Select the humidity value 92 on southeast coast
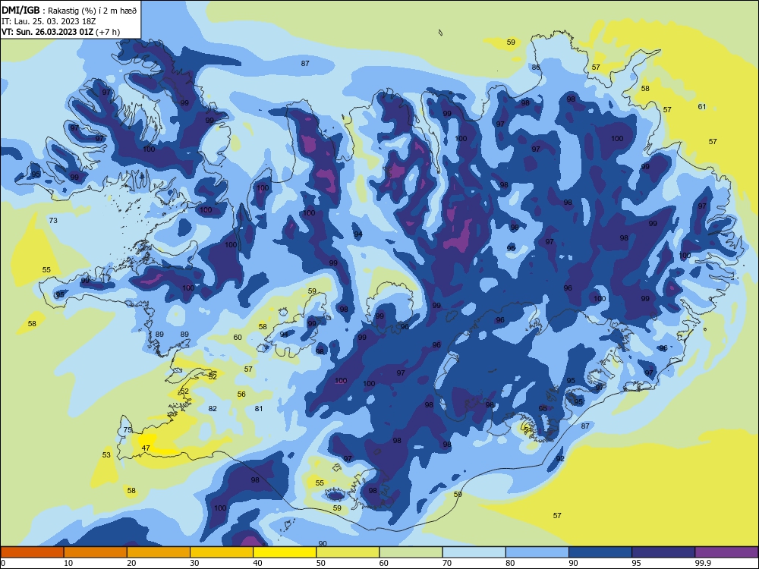The height and width of the screenshot is (569, 759). tap(560, 458)
